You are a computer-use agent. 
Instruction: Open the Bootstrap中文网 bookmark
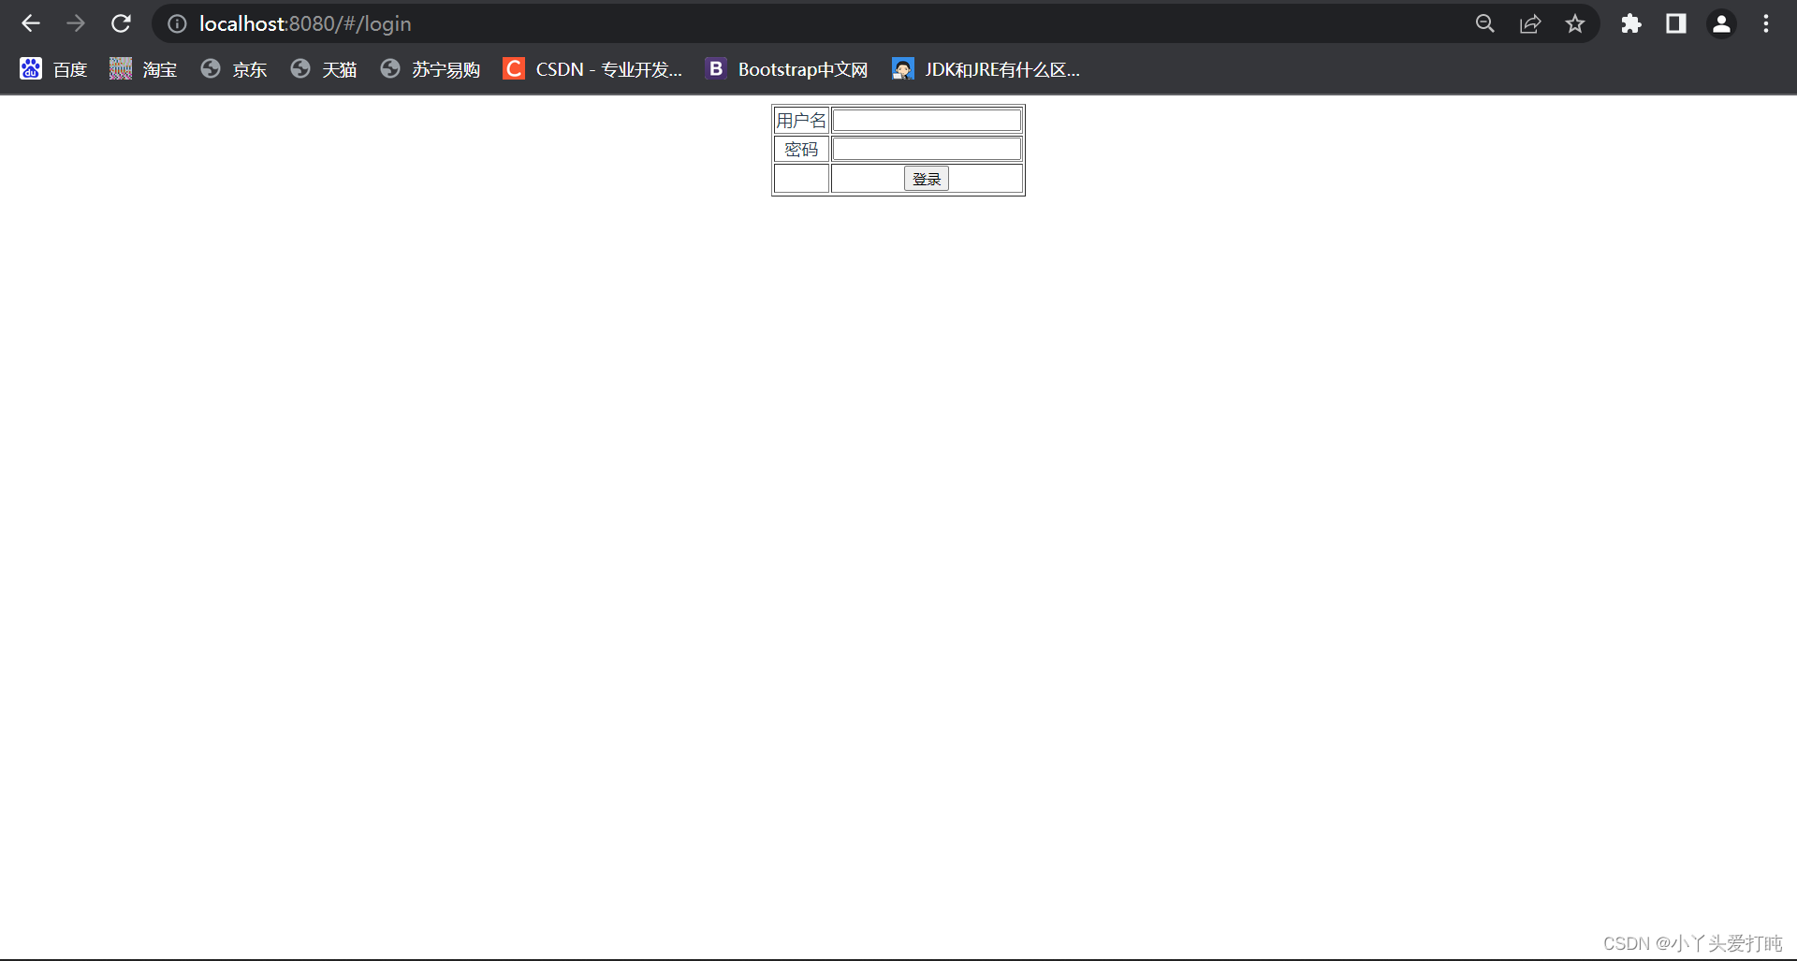(x=787, y=69)
